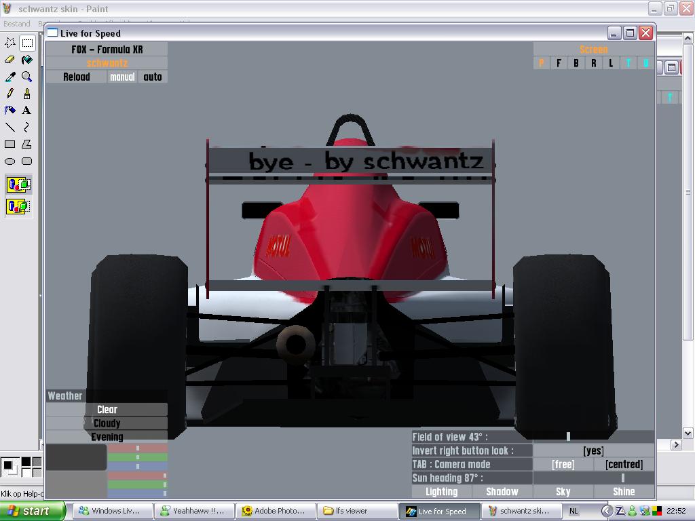Choose Cloudy weather
This screenshot has height=521, width=695.
pyautogui.click(x=107, y=423)
